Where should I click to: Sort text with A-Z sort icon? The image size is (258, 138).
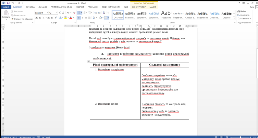tap(104, 13)
